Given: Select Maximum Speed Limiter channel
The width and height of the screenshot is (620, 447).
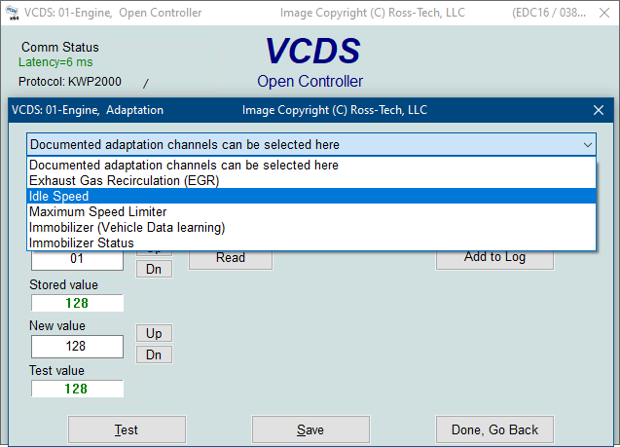Looking at the screenshot, I should [x=311, y=211].
